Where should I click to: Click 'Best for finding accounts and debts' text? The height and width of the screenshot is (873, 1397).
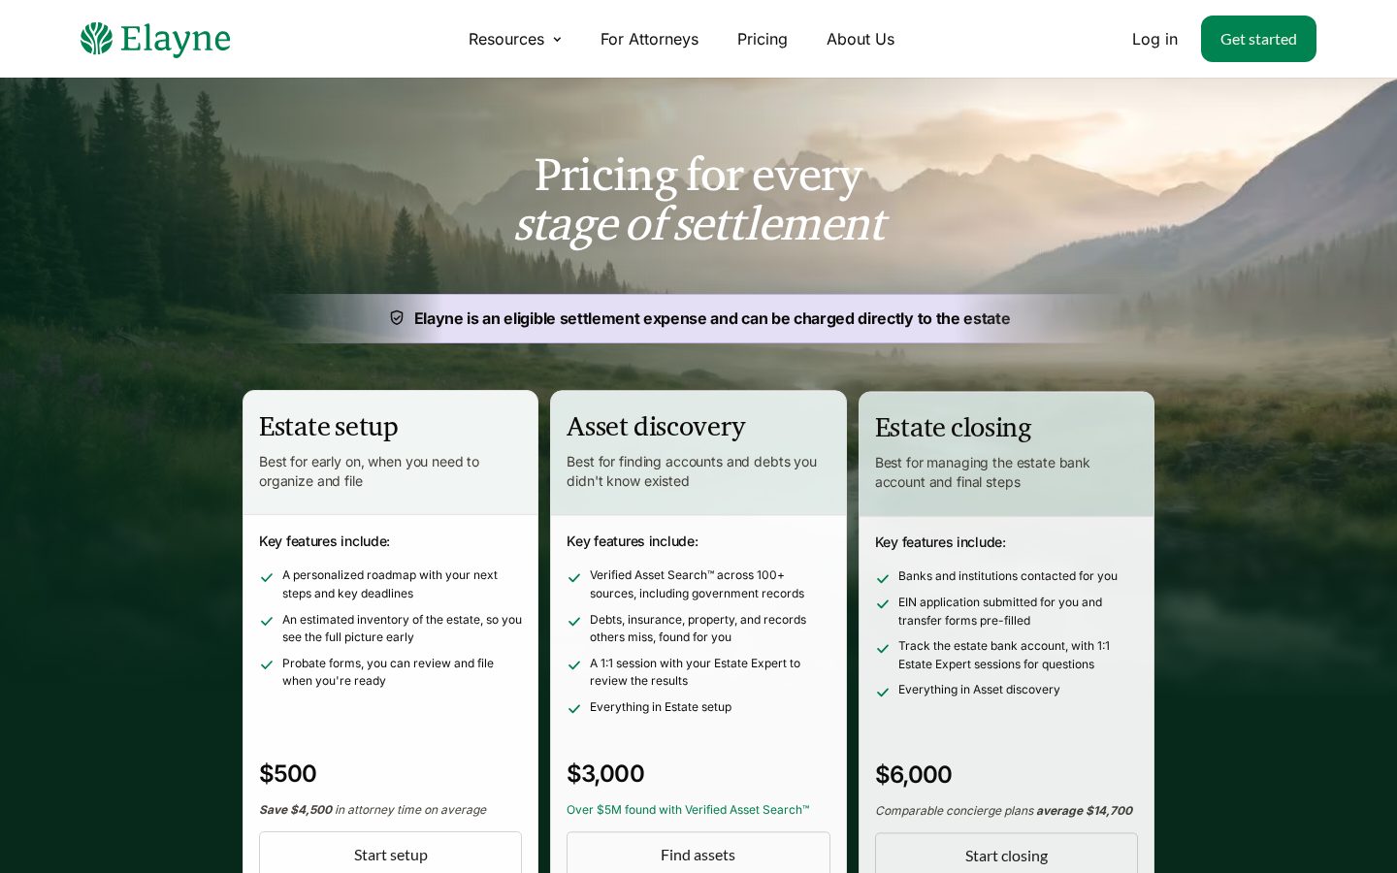pos(692,471)
